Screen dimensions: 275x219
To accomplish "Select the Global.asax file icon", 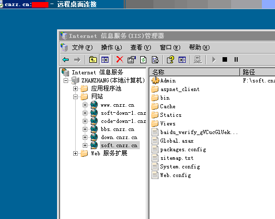I will [155, 141].
